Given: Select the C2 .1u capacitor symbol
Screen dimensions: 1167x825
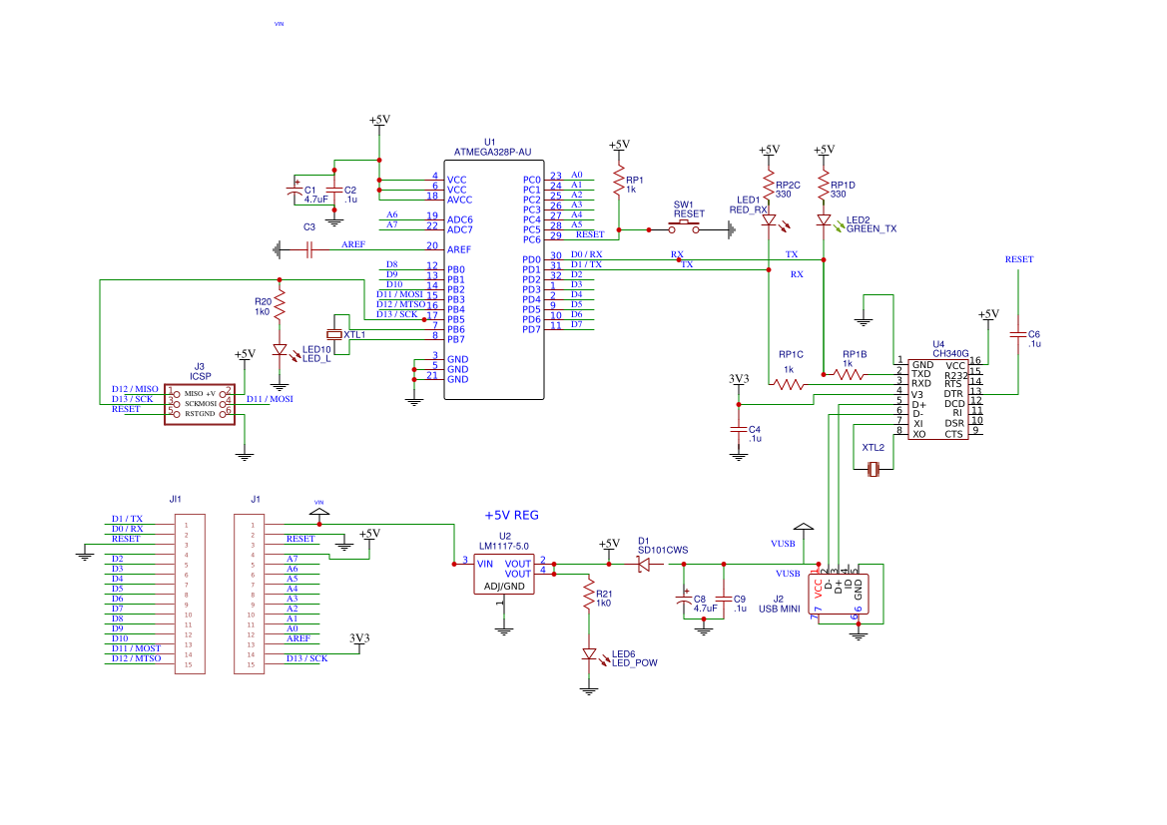Looking at the screenshot, I should pos(334,191).
